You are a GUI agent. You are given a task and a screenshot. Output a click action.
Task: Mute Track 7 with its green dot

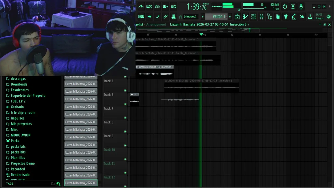[x=125, y=118]
